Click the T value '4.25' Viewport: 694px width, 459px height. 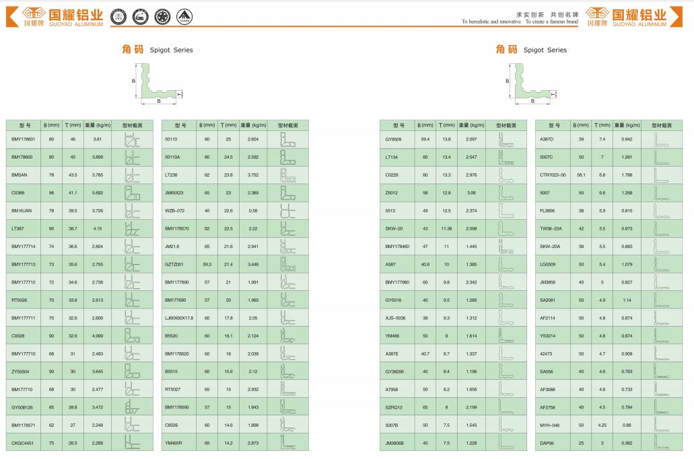(x=602, y=425)
